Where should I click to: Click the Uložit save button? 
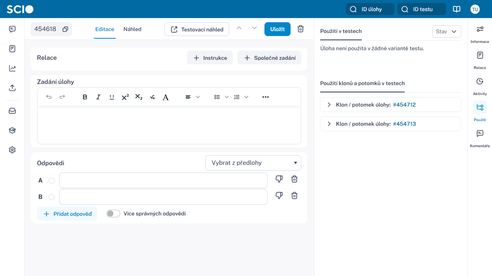point(278,29)
